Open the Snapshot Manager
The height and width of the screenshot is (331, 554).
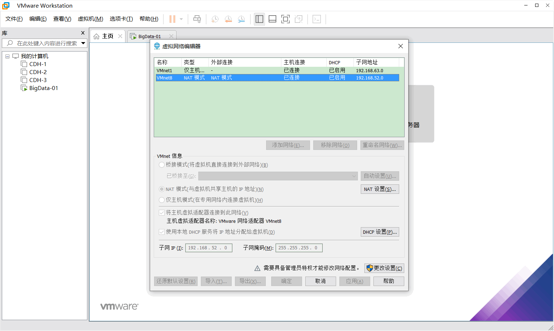241,19
